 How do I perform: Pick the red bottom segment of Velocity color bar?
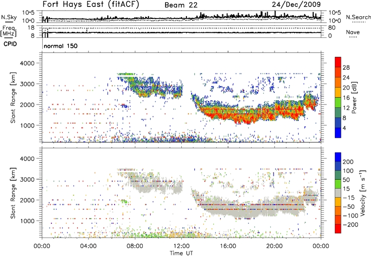[338, 229]
